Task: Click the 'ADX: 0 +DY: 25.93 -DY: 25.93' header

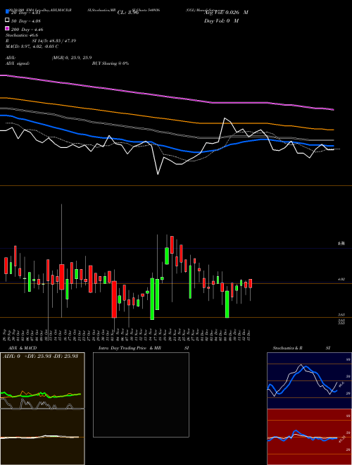Action: tap(40, 356)
